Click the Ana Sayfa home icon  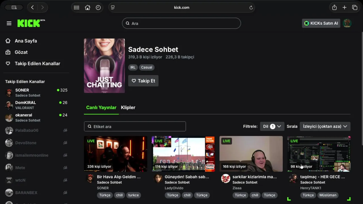(8, 41)
